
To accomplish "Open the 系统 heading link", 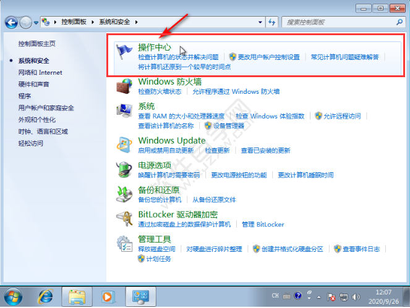I will coord(147,106).
